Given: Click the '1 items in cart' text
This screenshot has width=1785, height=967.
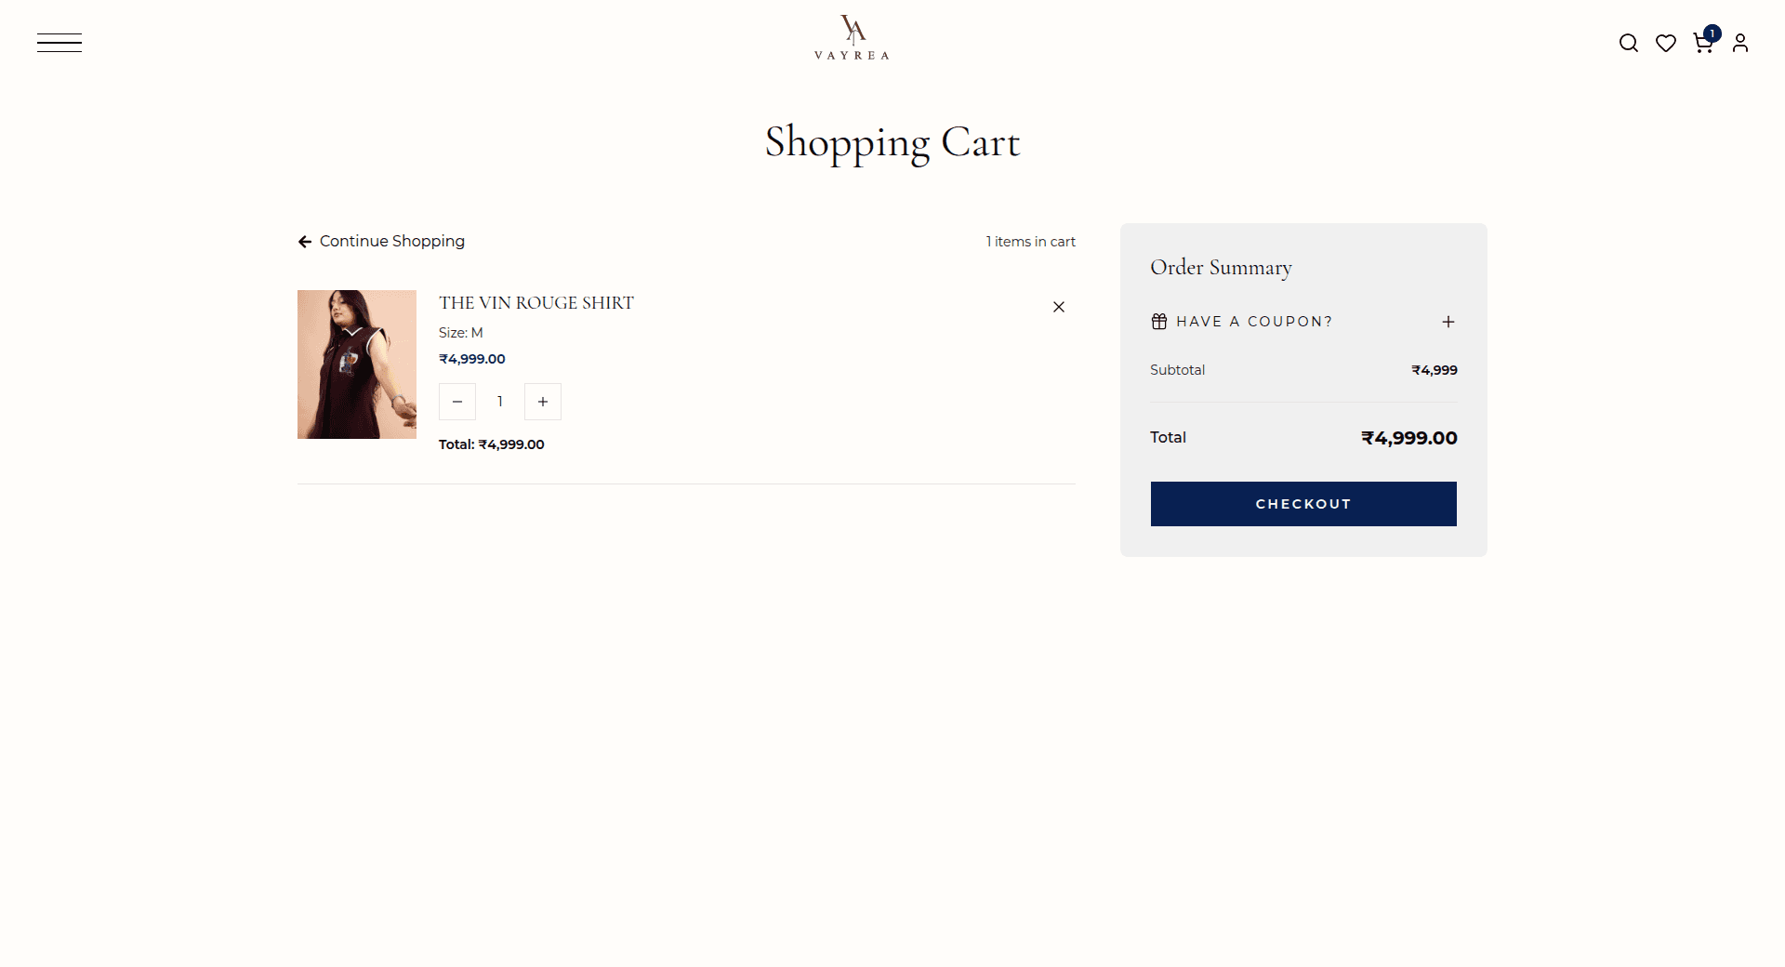Looking at the screenshot, I should click(1030, 242).
